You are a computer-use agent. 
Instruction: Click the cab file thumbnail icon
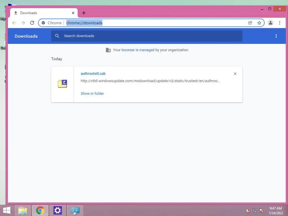coord(62,84)
